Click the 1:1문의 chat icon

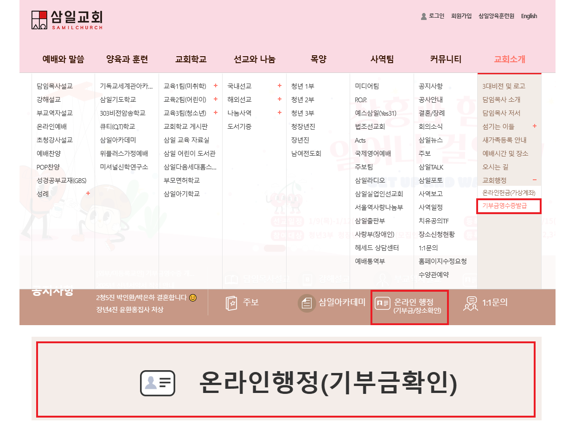(471, 303)
